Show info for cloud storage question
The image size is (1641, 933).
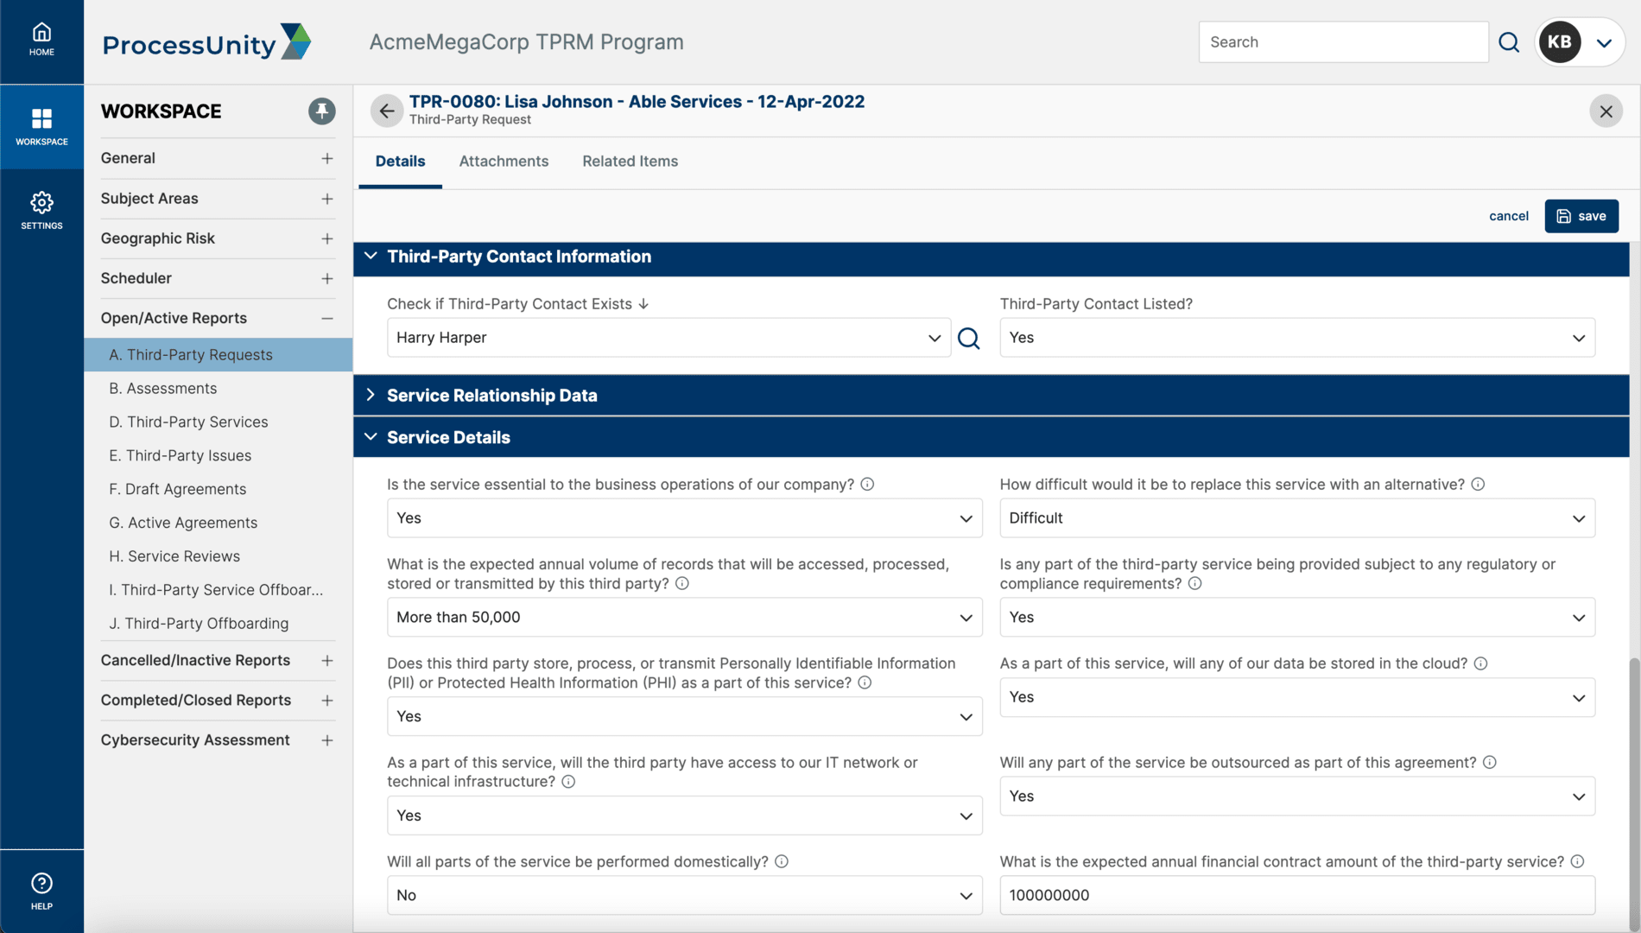1480,663
